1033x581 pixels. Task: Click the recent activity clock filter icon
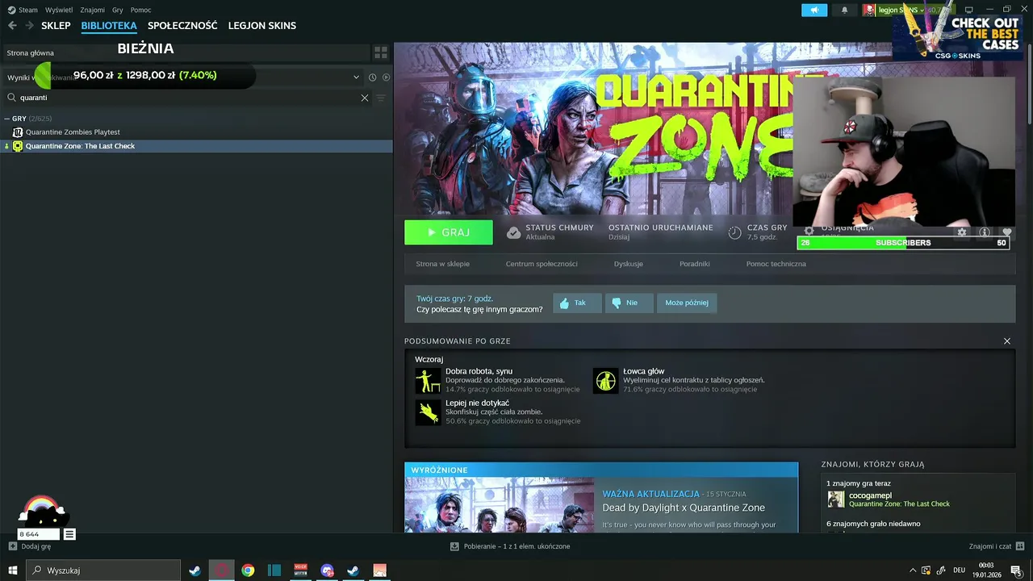(373, 77)
